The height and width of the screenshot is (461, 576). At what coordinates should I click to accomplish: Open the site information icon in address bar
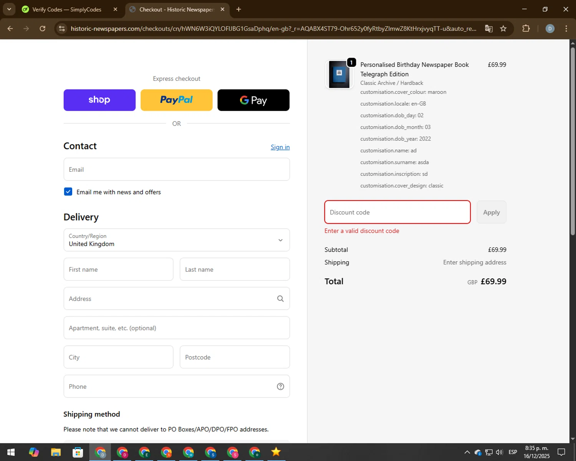tap(62, 28)
